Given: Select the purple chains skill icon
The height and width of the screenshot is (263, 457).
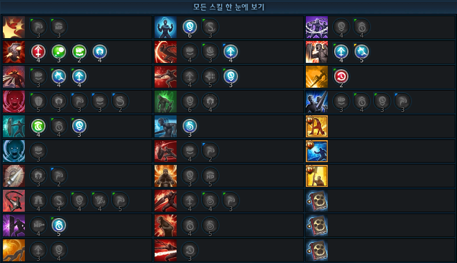Looking at the screenshot, I should pyautogui.click(x=317, y=27).
